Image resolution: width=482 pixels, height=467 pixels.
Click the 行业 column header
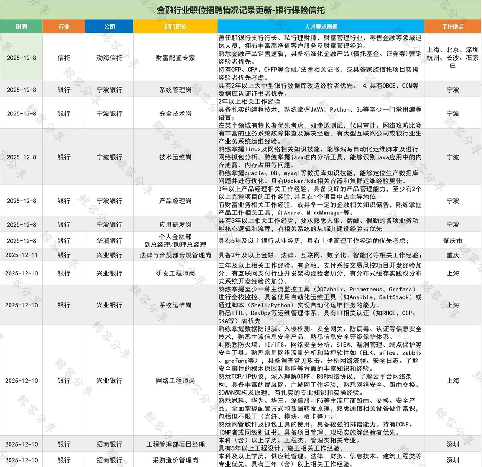64,26
